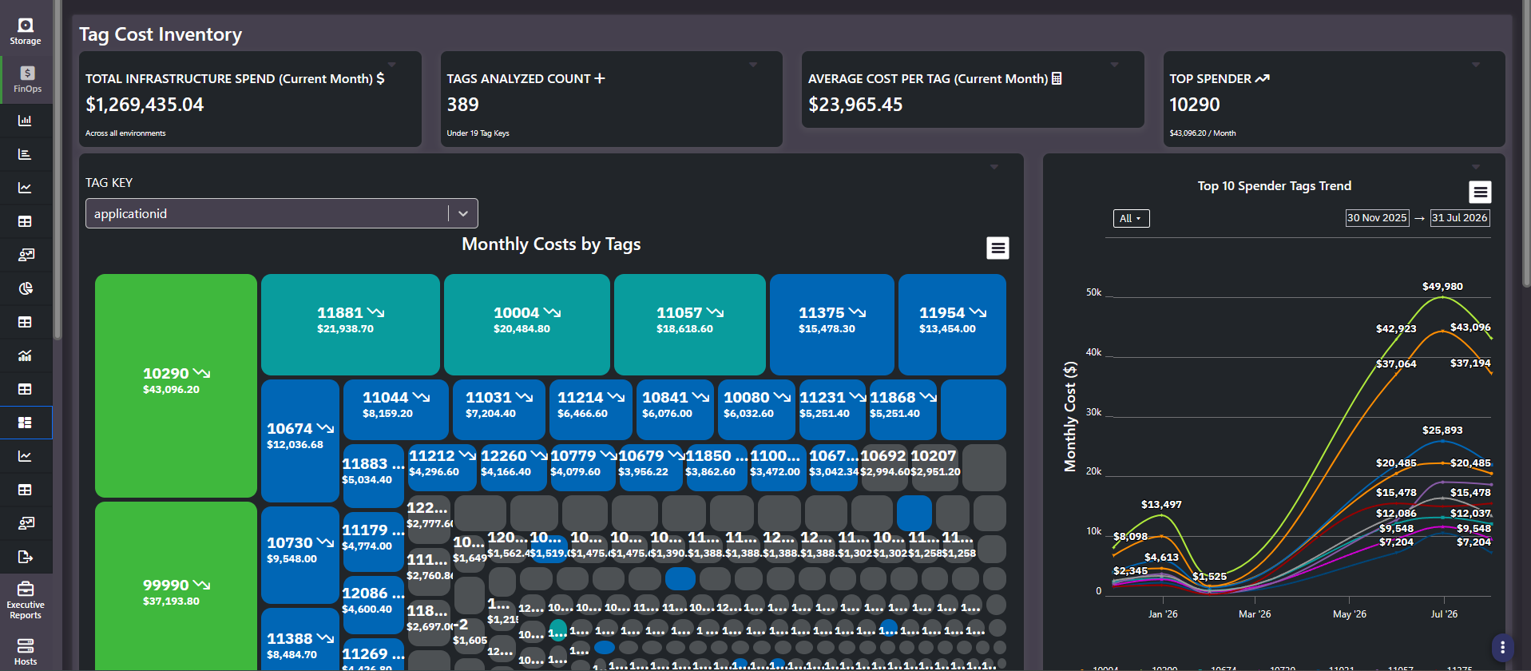Image resolution: width=1531 pixels, height=671 pixels.
Task: Click trend arrow on tag 11375 tile
Action: coord(857,312)
